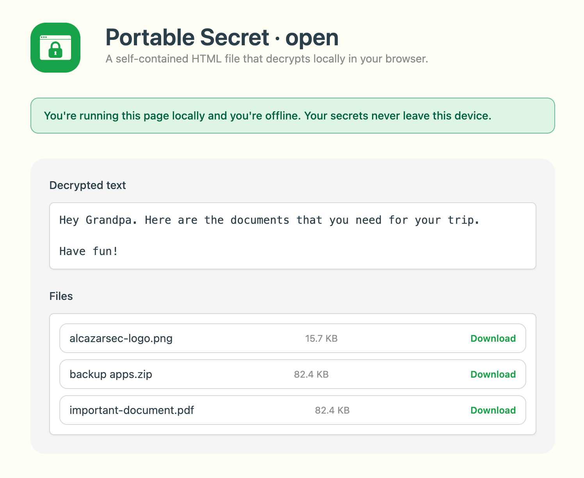Click the 'Have fun!' line
584x478 pixels.
click(x=89, y=251)
